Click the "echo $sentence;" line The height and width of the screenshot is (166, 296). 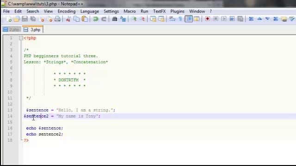[x=44, y=128]
